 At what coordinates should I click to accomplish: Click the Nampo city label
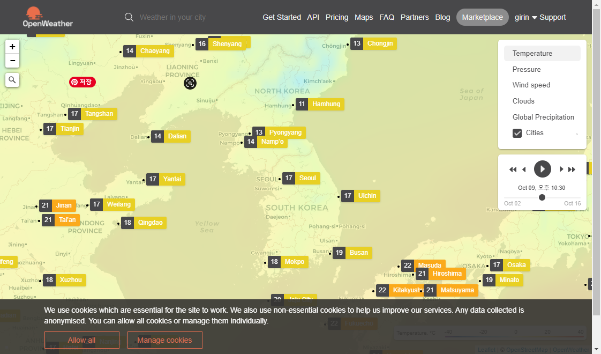[x=272, y=142]
